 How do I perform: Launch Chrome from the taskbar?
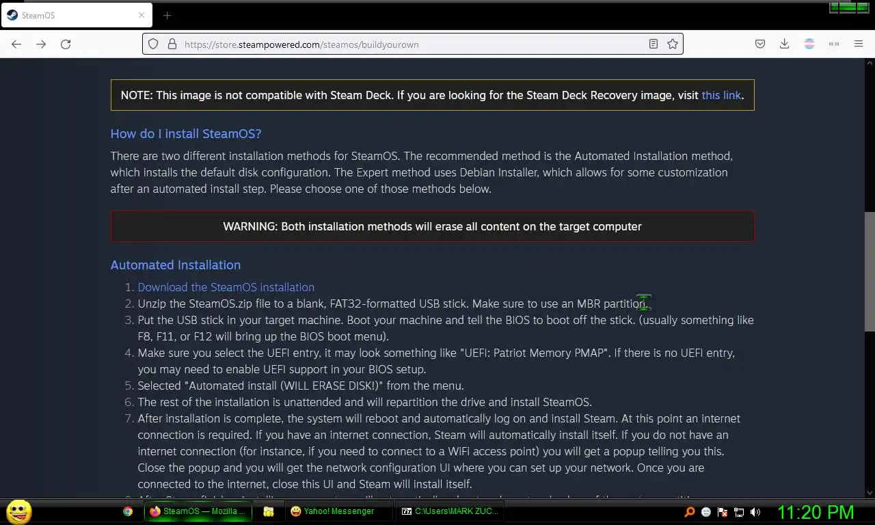pyautogui.click(x=127, y=511)
